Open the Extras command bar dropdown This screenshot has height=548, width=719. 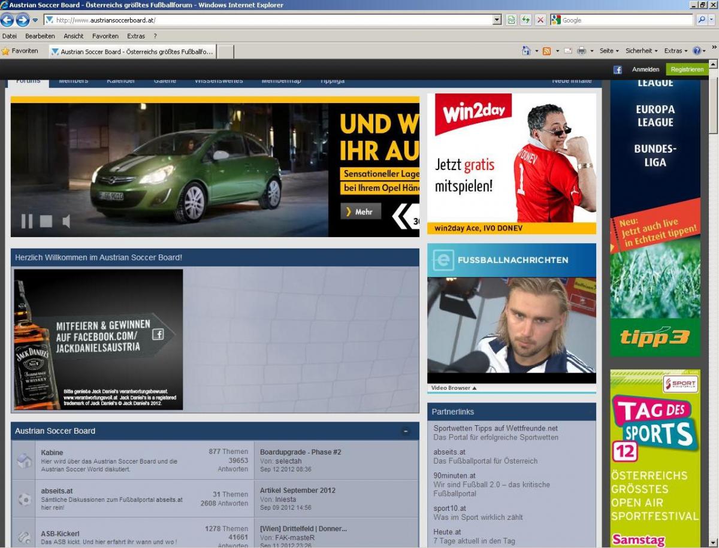(x=676, y=51)
